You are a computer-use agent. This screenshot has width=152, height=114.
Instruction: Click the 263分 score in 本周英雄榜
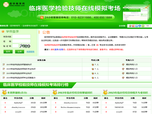click(33, 103)
